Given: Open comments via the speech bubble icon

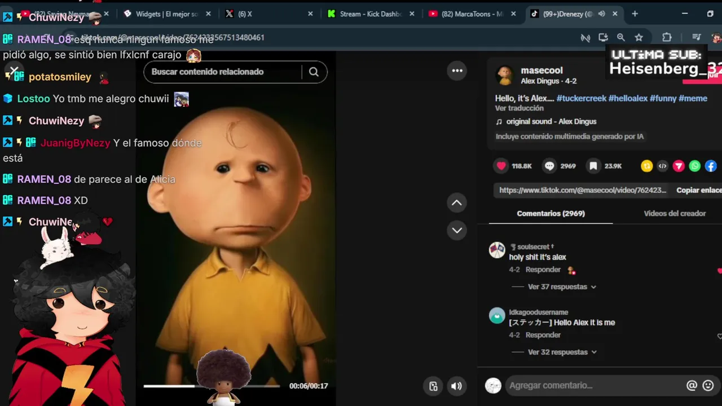Looking at the screenshot, I should [x=549, y=166].
